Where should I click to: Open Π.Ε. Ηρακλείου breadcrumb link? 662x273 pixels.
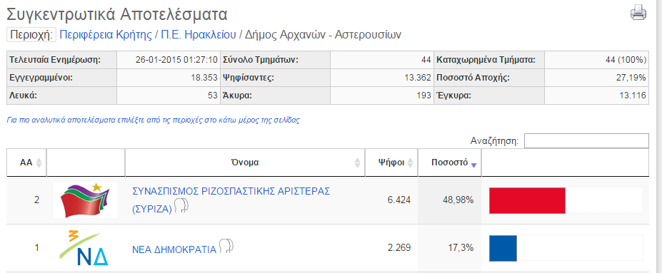[x=198, y=34]
